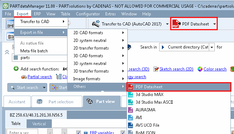
Task: Click the classification tree icon next to Partial search
Action: tap(59, 77)
